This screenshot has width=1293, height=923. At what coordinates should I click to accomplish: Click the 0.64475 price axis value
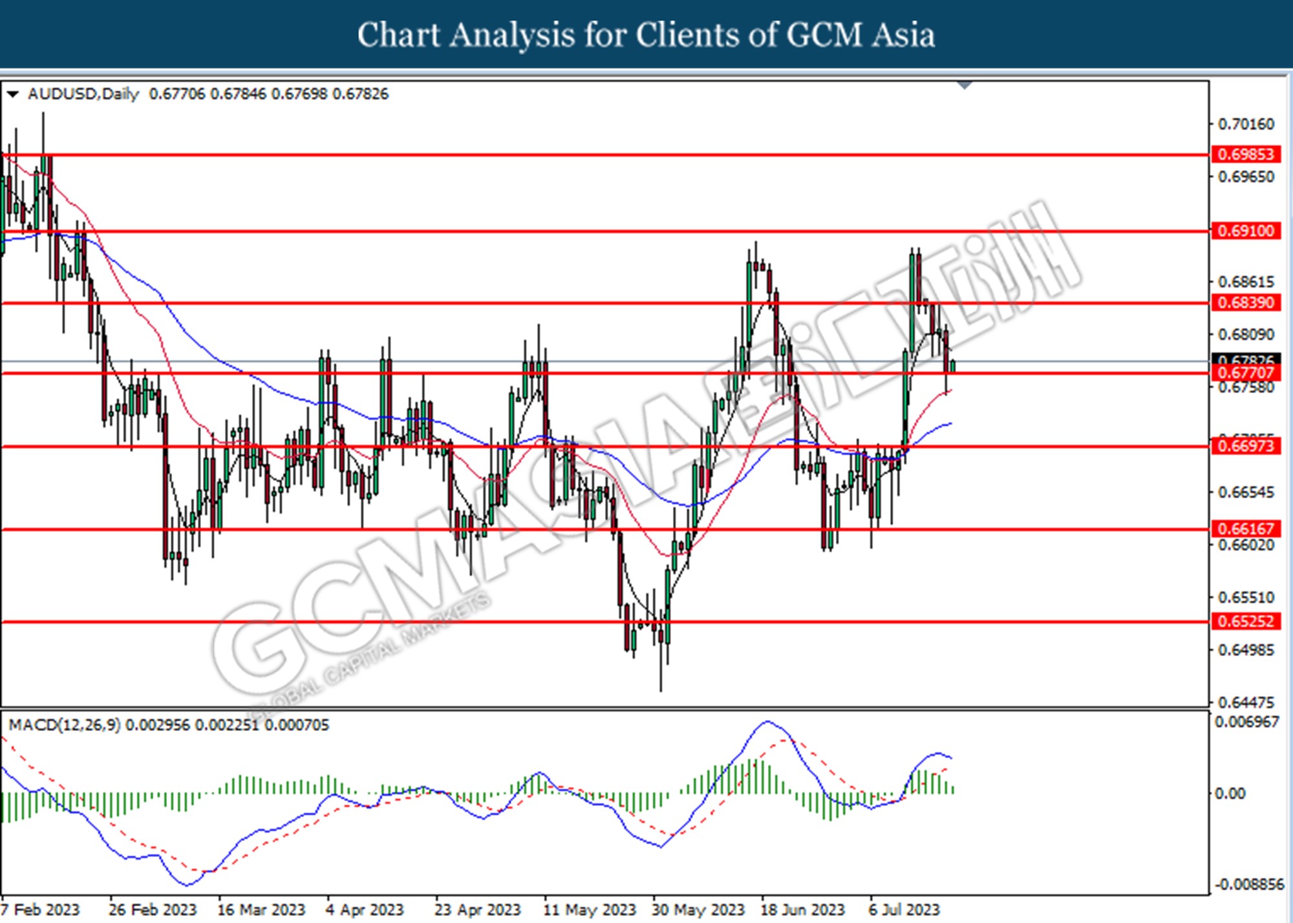1246,702
